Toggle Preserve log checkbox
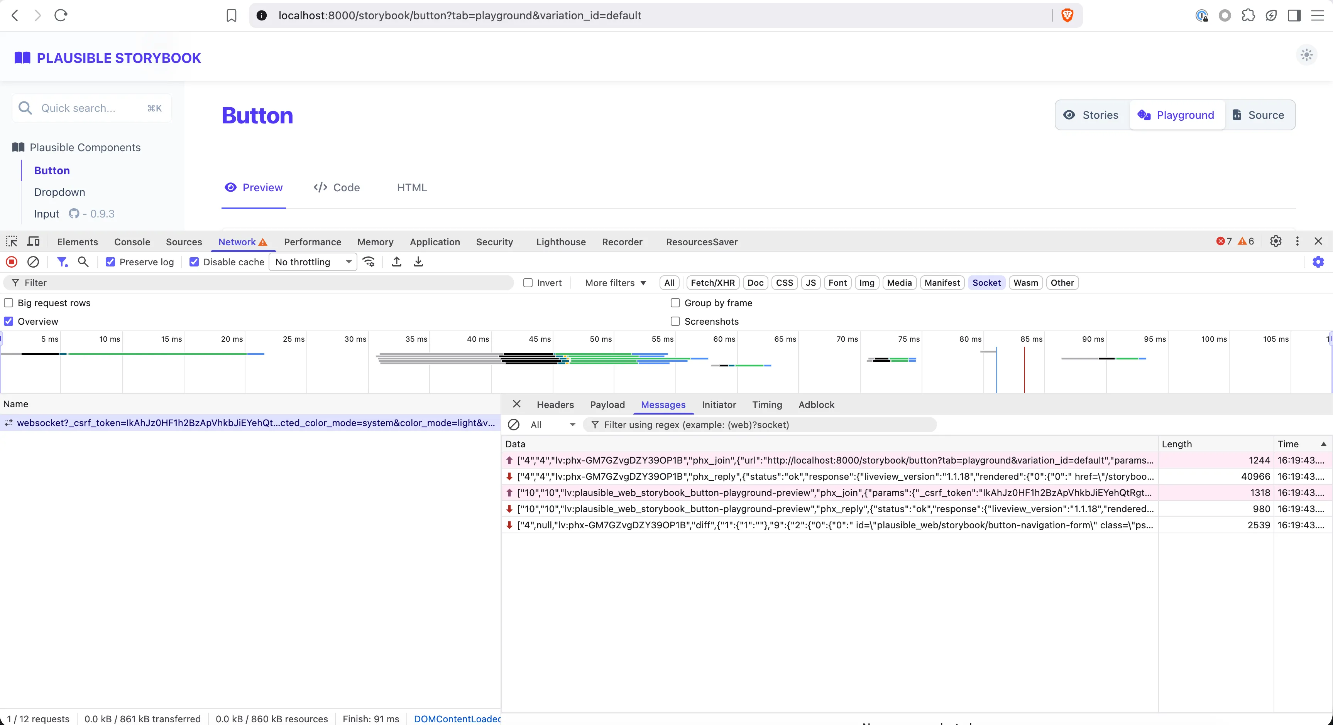 click(110, 262)
